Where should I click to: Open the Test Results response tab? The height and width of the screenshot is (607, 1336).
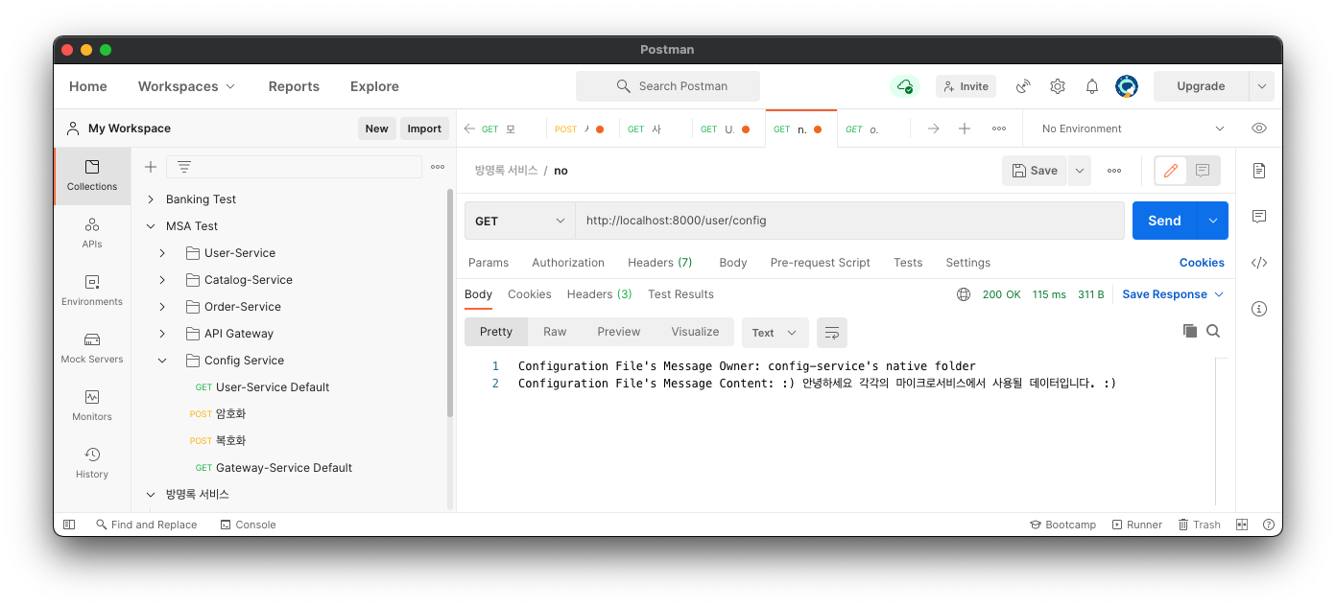[x=680, y=294]
